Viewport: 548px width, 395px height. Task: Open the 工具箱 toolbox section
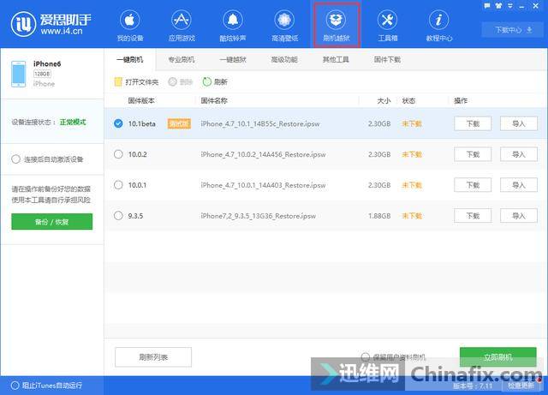point(388,26)
